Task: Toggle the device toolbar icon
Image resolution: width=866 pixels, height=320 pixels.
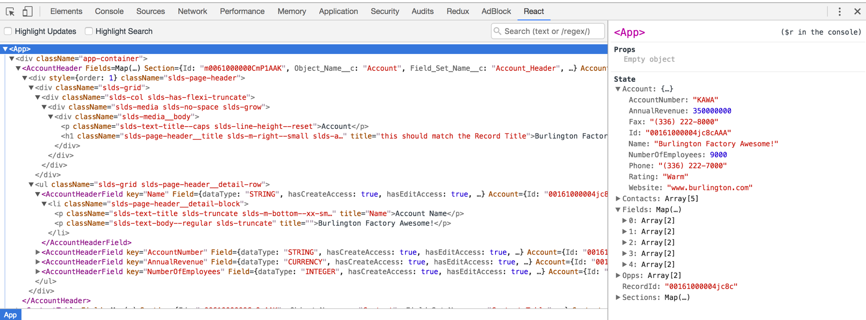Action: click(x=28, y=11)
